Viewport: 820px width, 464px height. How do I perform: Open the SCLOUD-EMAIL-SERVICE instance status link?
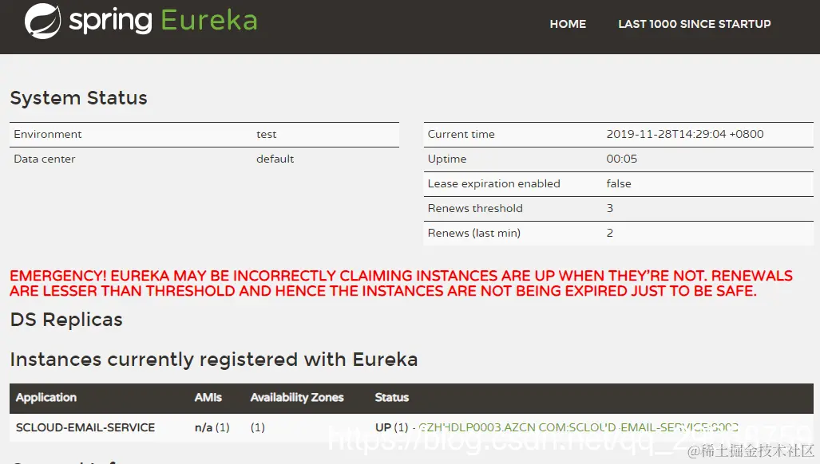pos(578,427)
